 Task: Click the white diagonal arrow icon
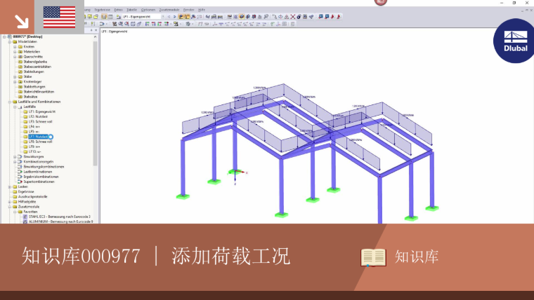22,22
